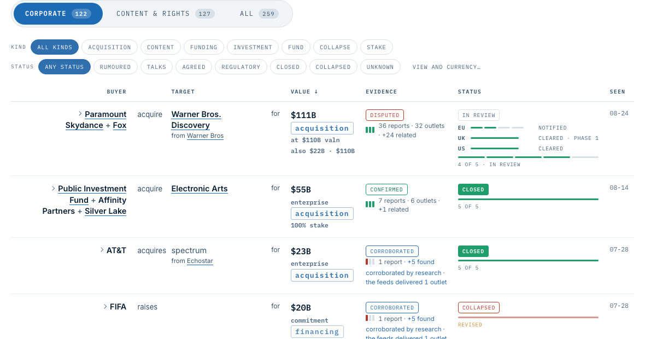Filter status by Regulatory
The image size is (645, 339).
pyautogui.click(x=241, y=67)
